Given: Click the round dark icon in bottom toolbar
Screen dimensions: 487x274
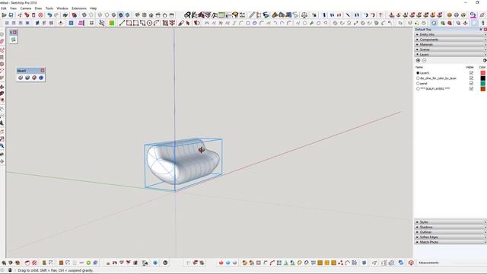Looking at the screenshot, I should pos(165,263).
